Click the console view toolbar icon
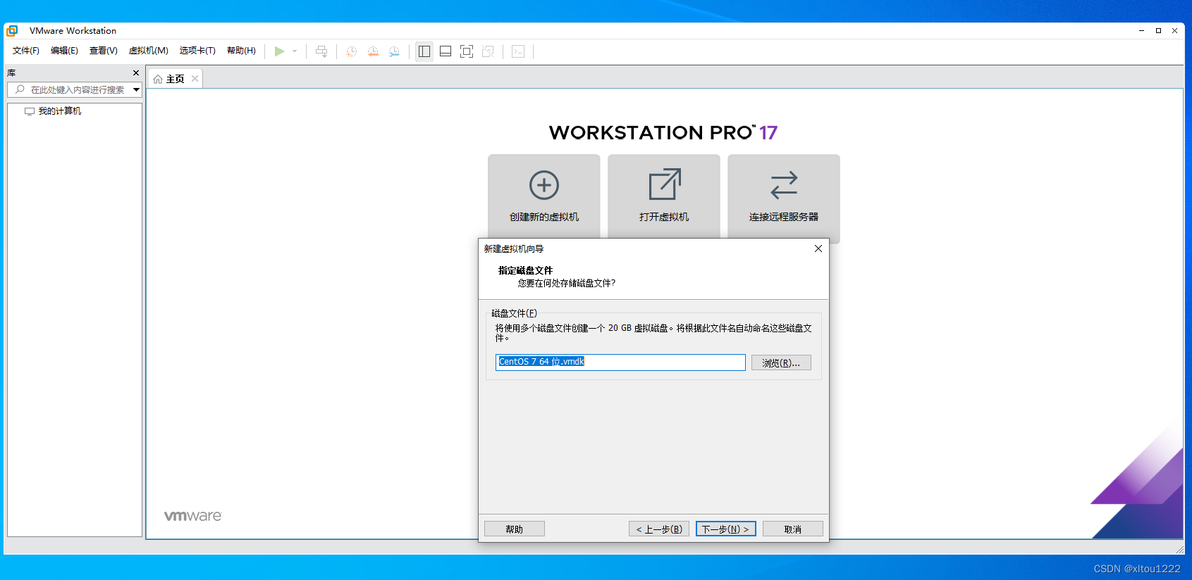Viewport: 1192px width, 580px height. point(518,51)
